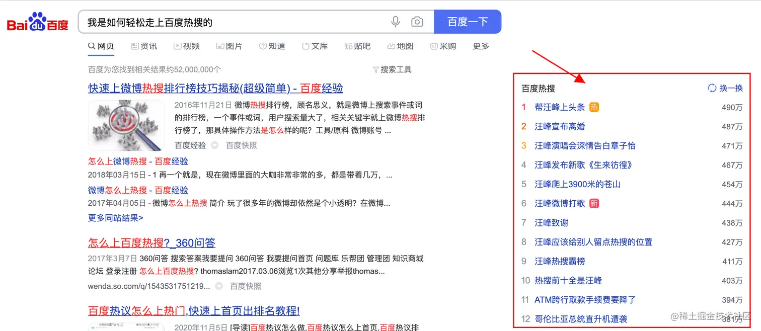Go to the 地图 tab
This screenshot has height=331, width=761.
(400, 46)
